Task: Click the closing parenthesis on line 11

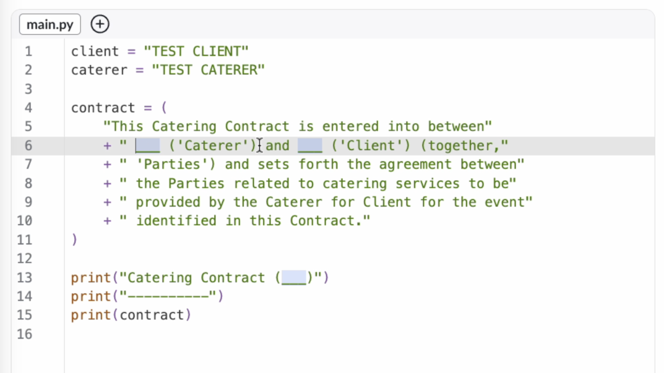Action: point(75,240)
